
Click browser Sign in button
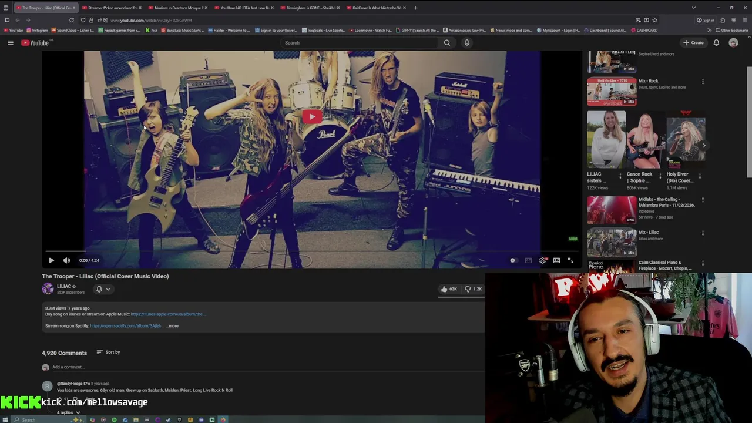point(706,20)
